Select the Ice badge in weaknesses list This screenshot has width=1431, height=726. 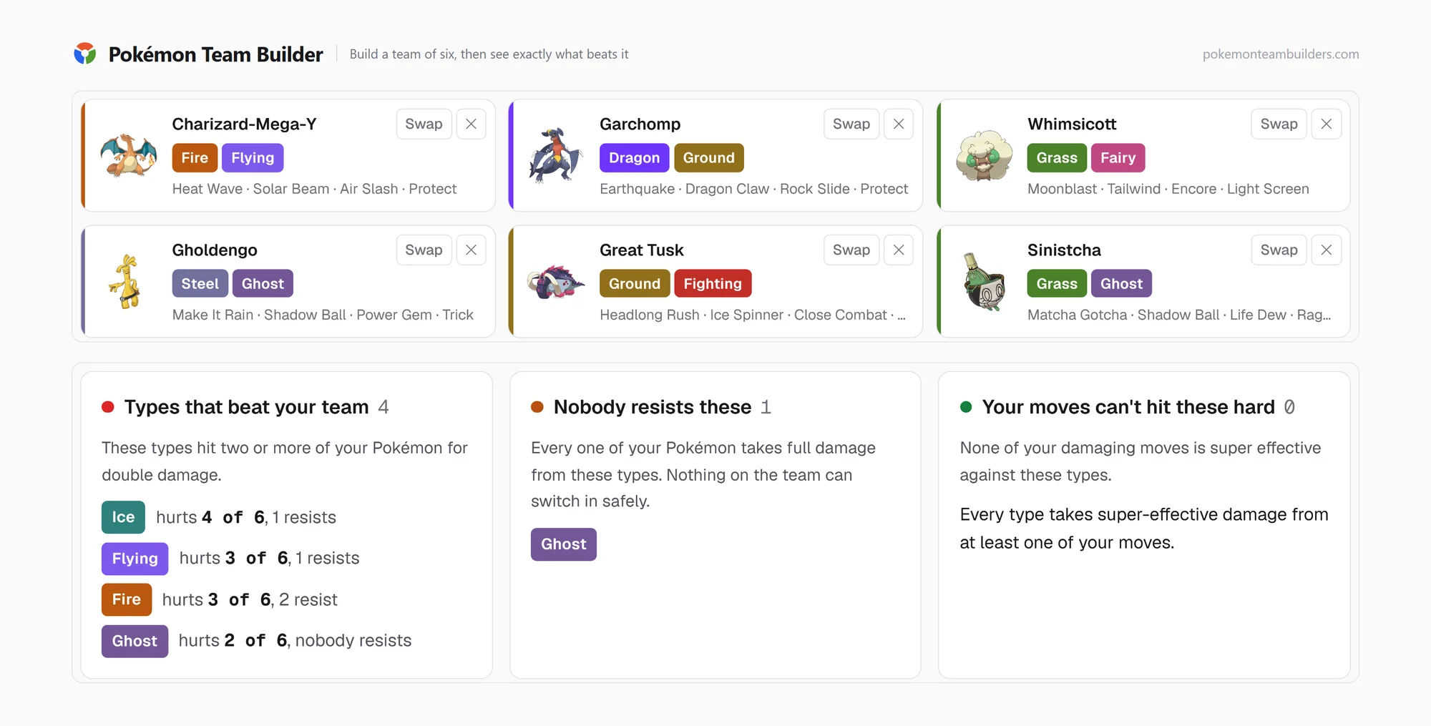point(123,517)
